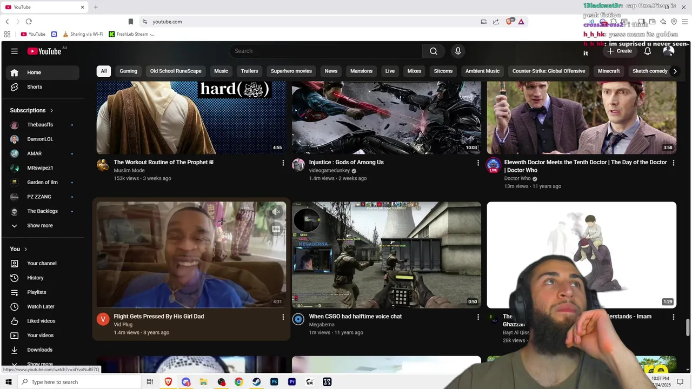Open Downloads in the sidebar
This screenshot has height=389, width=692.
41,350
